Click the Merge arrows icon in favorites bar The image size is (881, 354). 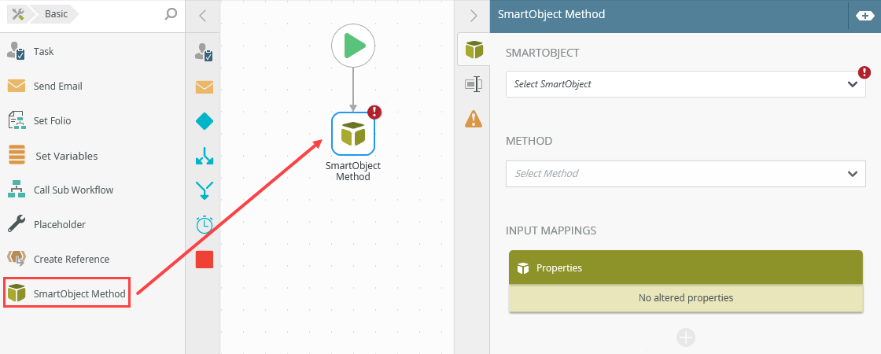click(204, 190)
